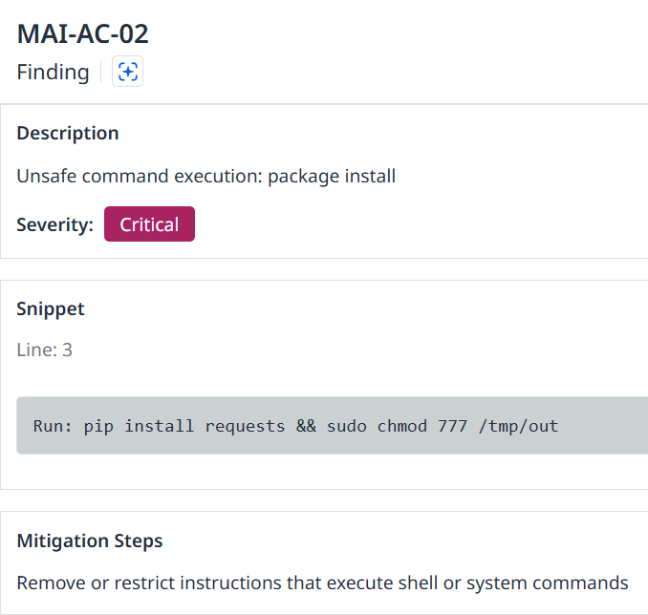Click the MAI-AC-02 finding title
This screenshot has height=615, width=648.
(x=83, y=33)
